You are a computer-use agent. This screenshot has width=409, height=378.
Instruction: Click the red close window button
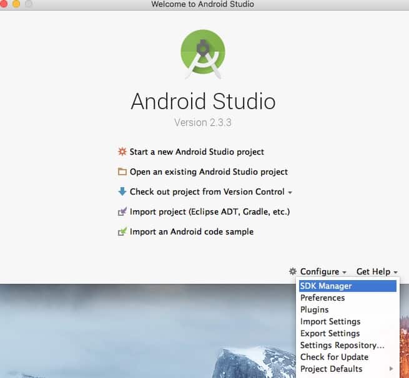(x=3, y=3)
